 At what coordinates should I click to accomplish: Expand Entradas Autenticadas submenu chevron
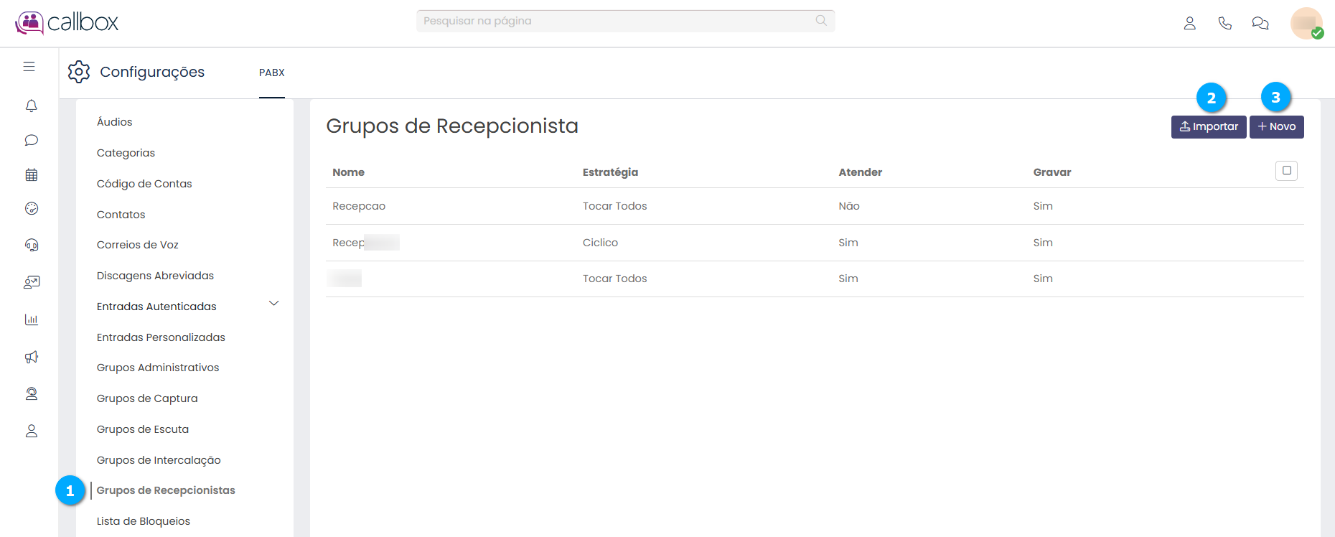pos(273,304)
